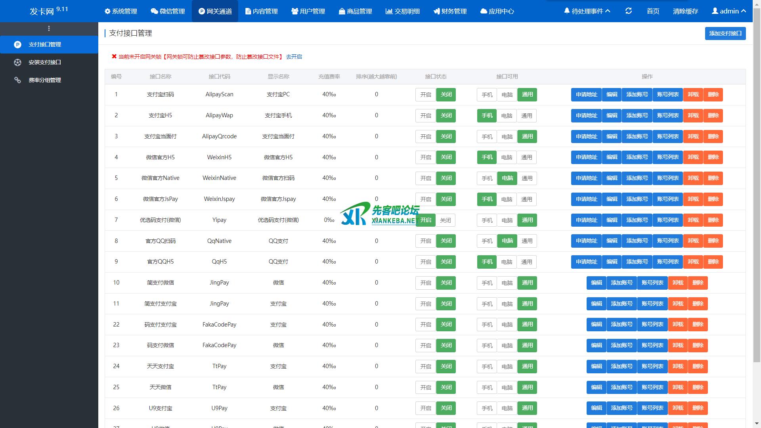
Task: Expand admin user dropdown
Action: (x=729, y=11)
